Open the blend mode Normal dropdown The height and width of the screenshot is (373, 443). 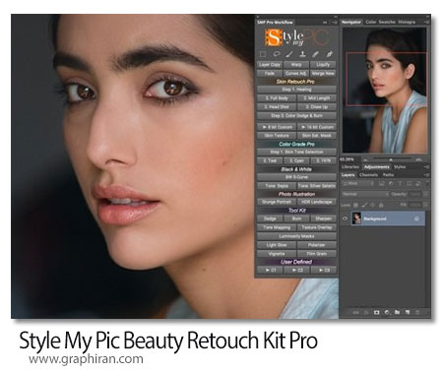pyautogui.click(x=365, y=194)
